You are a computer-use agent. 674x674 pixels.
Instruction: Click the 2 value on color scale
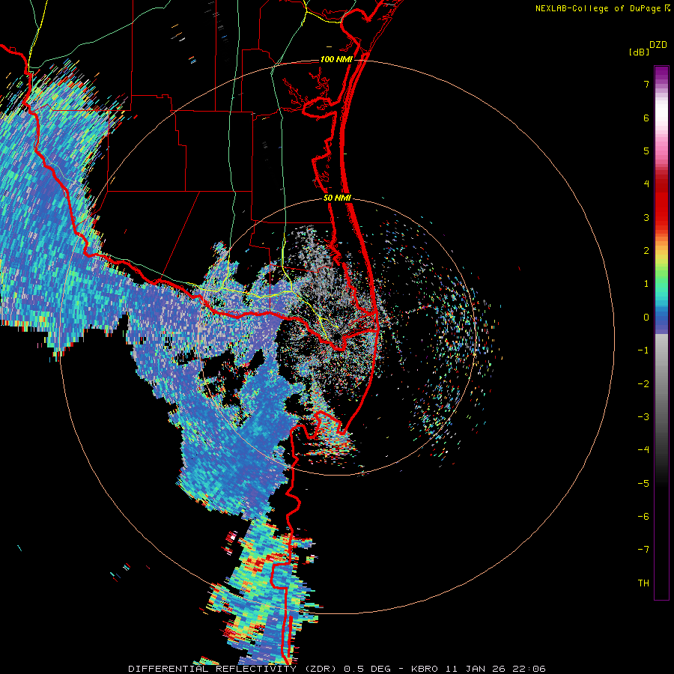click(x=646, y=251)
